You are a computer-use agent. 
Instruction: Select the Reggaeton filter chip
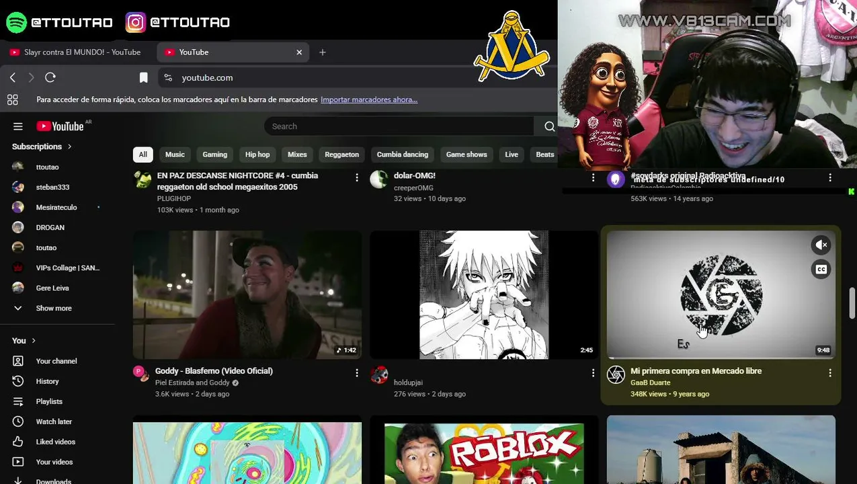pos(341,155)
